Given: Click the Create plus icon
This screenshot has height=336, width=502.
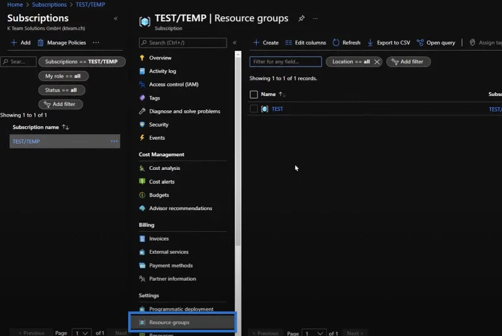Looking at the screenshot, I should tap(256, 43).
